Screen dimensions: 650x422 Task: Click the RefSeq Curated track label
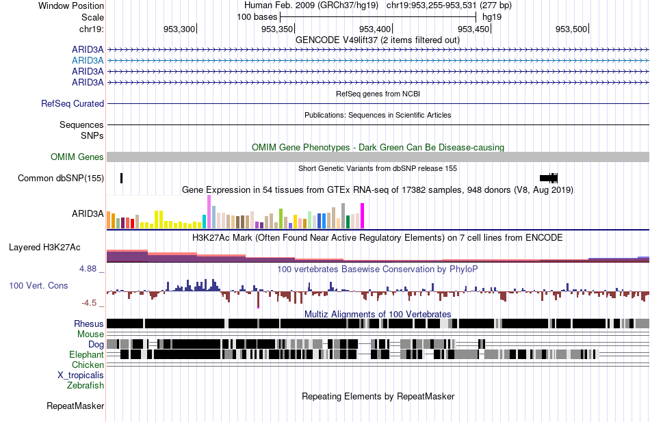[73, 104]
